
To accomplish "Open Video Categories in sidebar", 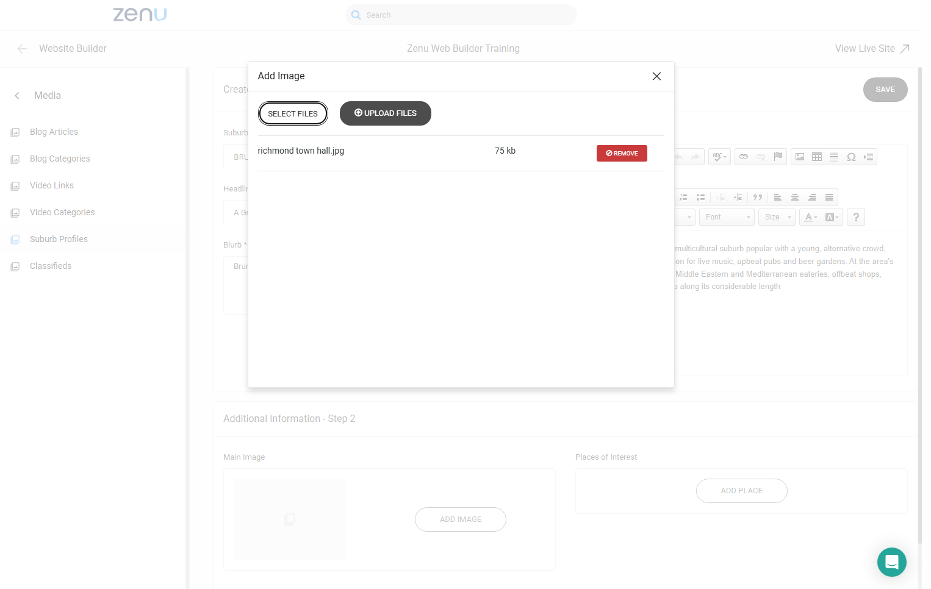I will pyautogui.click(x=62, y=212).
